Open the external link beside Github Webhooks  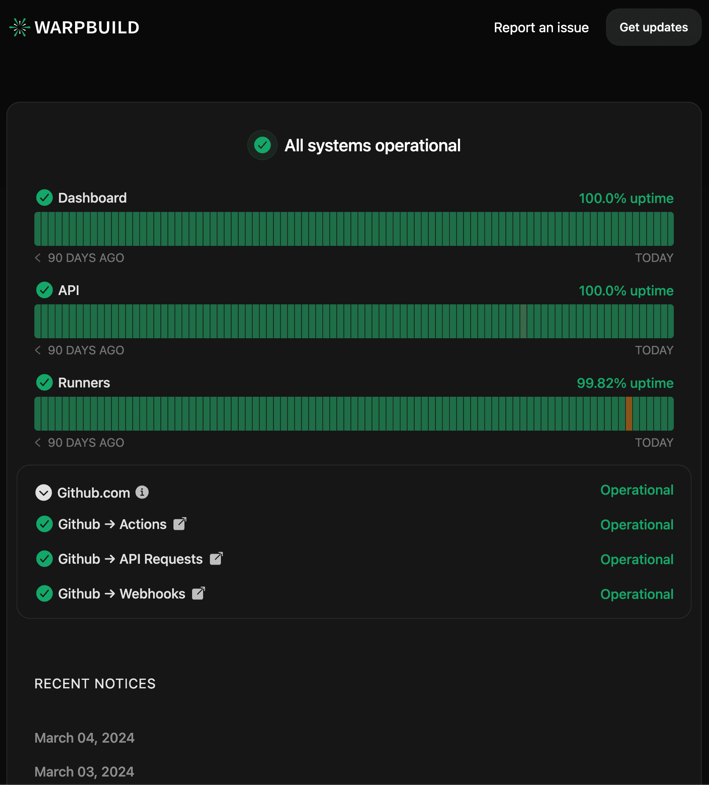click(x=198, y=593)
